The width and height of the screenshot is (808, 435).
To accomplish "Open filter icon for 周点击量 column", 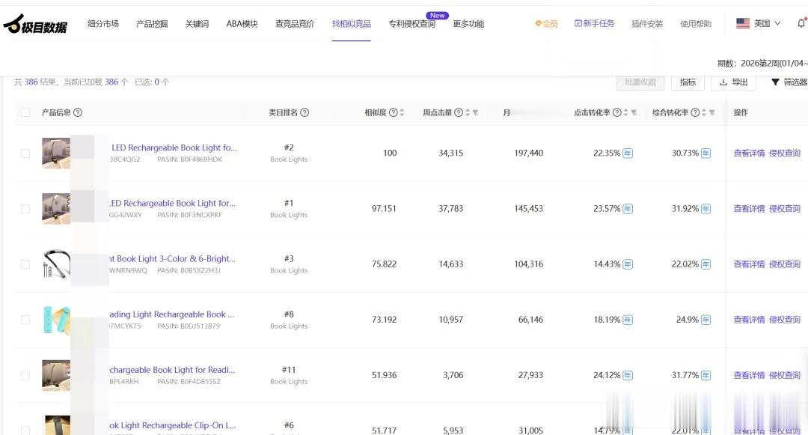I will point(475,113).
